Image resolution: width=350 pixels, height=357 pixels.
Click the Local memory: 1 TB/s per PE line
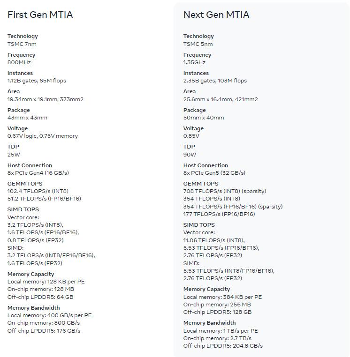221,331
